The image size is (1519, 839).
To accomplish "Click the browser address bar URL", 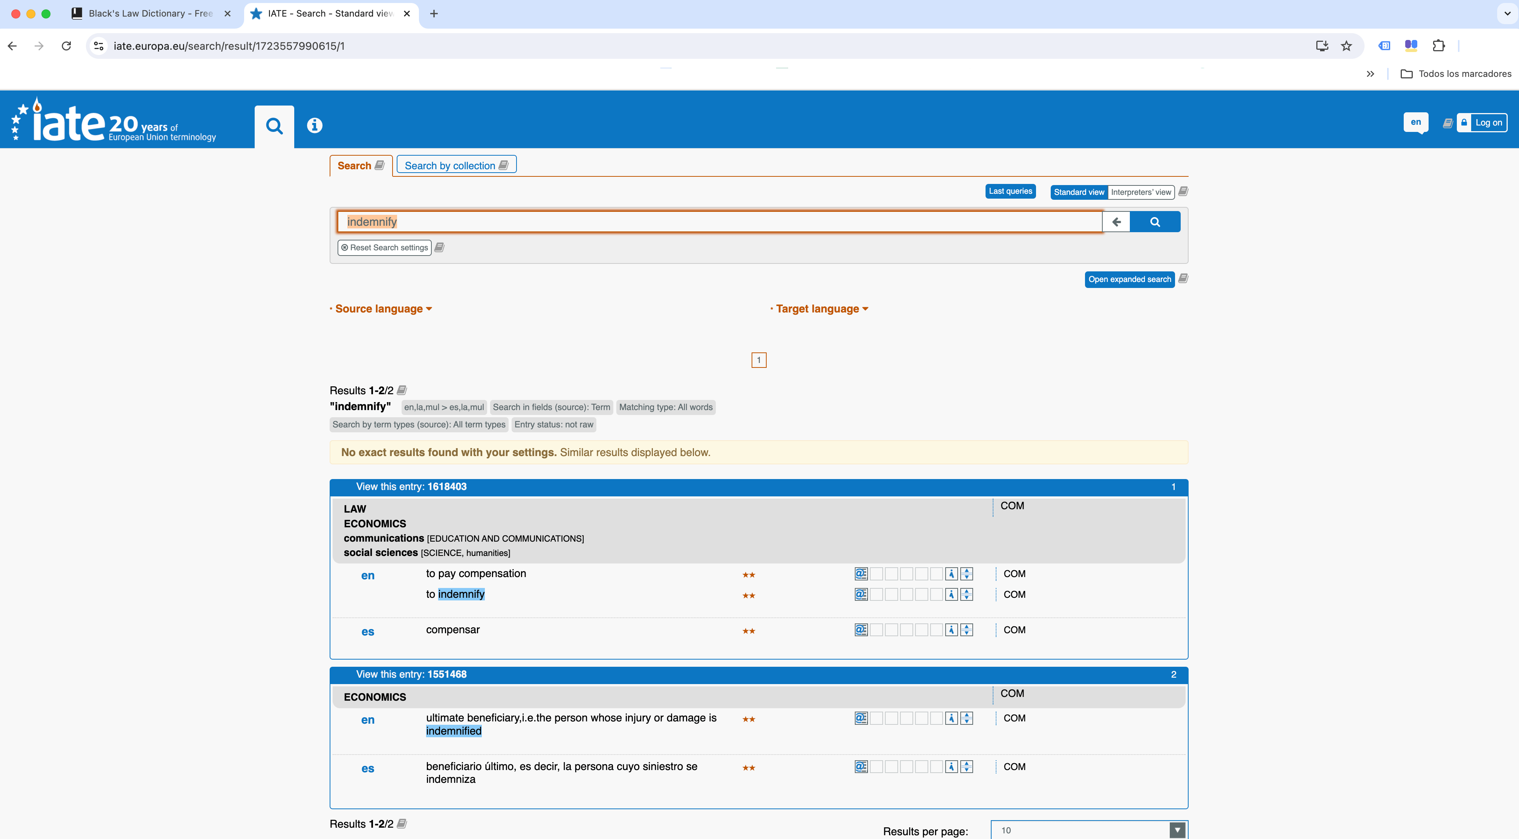I will [x=229, y=46].
